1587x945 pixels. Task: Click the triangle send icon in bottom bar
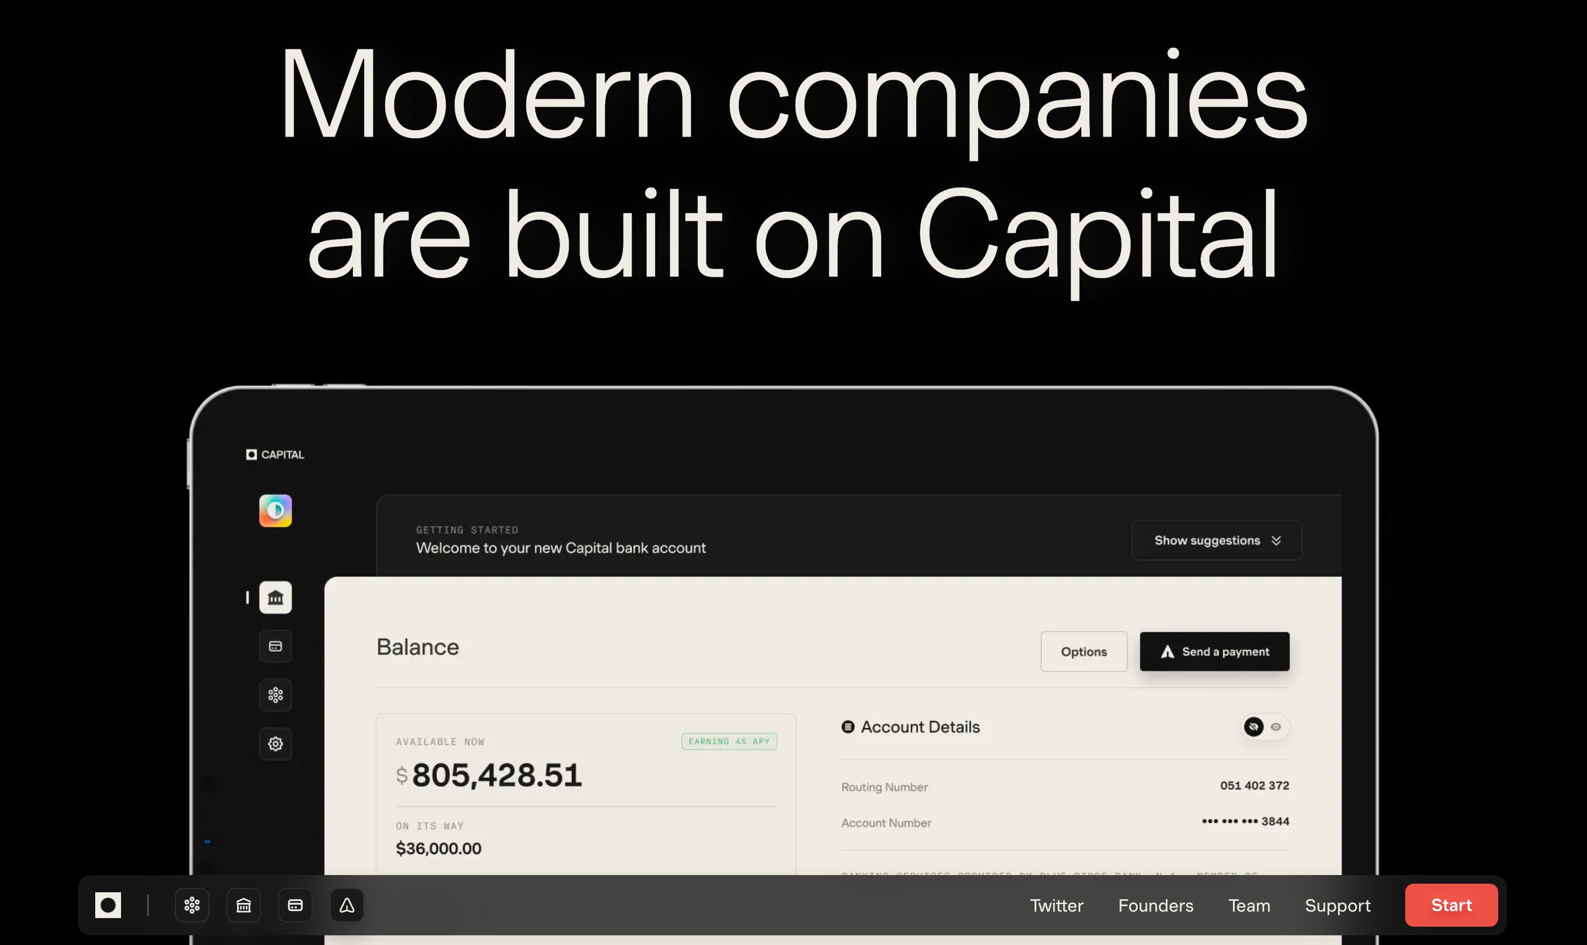[x=347, y=905]
